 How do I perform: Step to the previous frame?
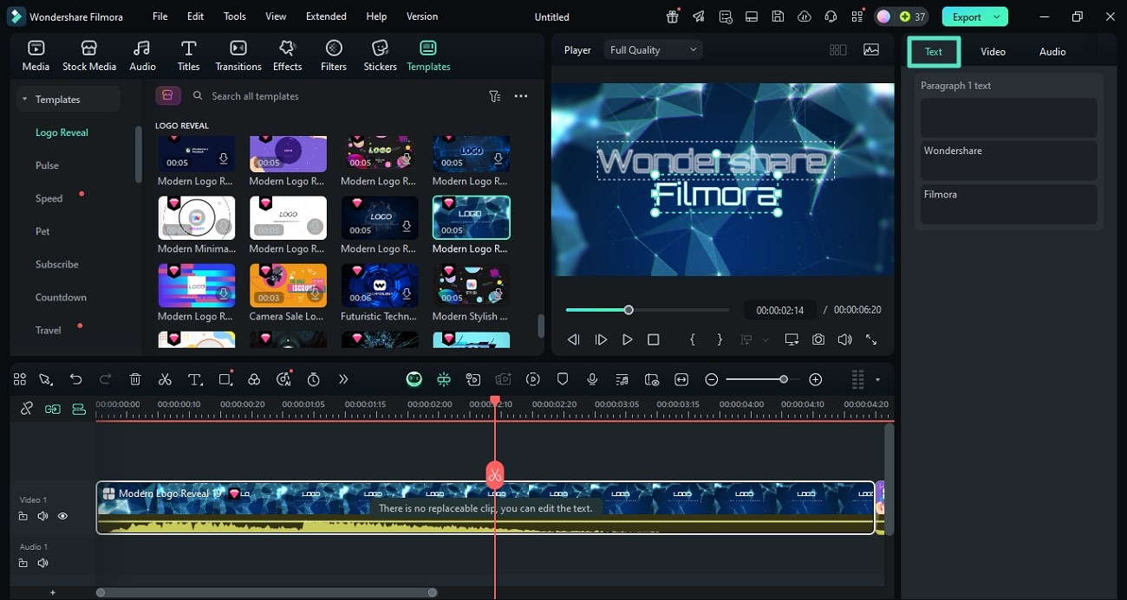tap(573, 340)
